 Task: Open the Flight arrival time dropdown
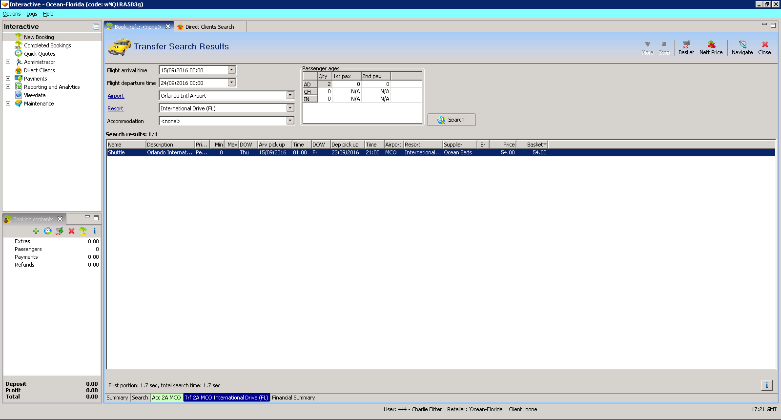pos(232,70)
